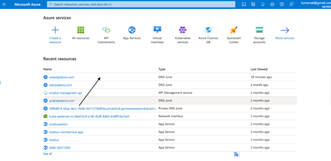This screenshot has width=331, height=161.
Task: Click the icon beside torplus-clientservice-app
Action: (45, 132)
